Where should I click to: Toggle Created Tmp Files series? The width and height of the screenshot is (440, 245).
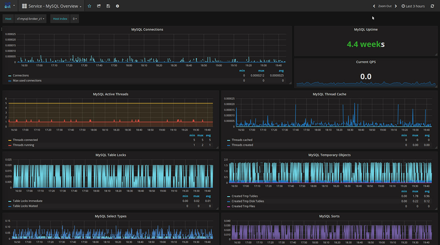coord(243,206)
